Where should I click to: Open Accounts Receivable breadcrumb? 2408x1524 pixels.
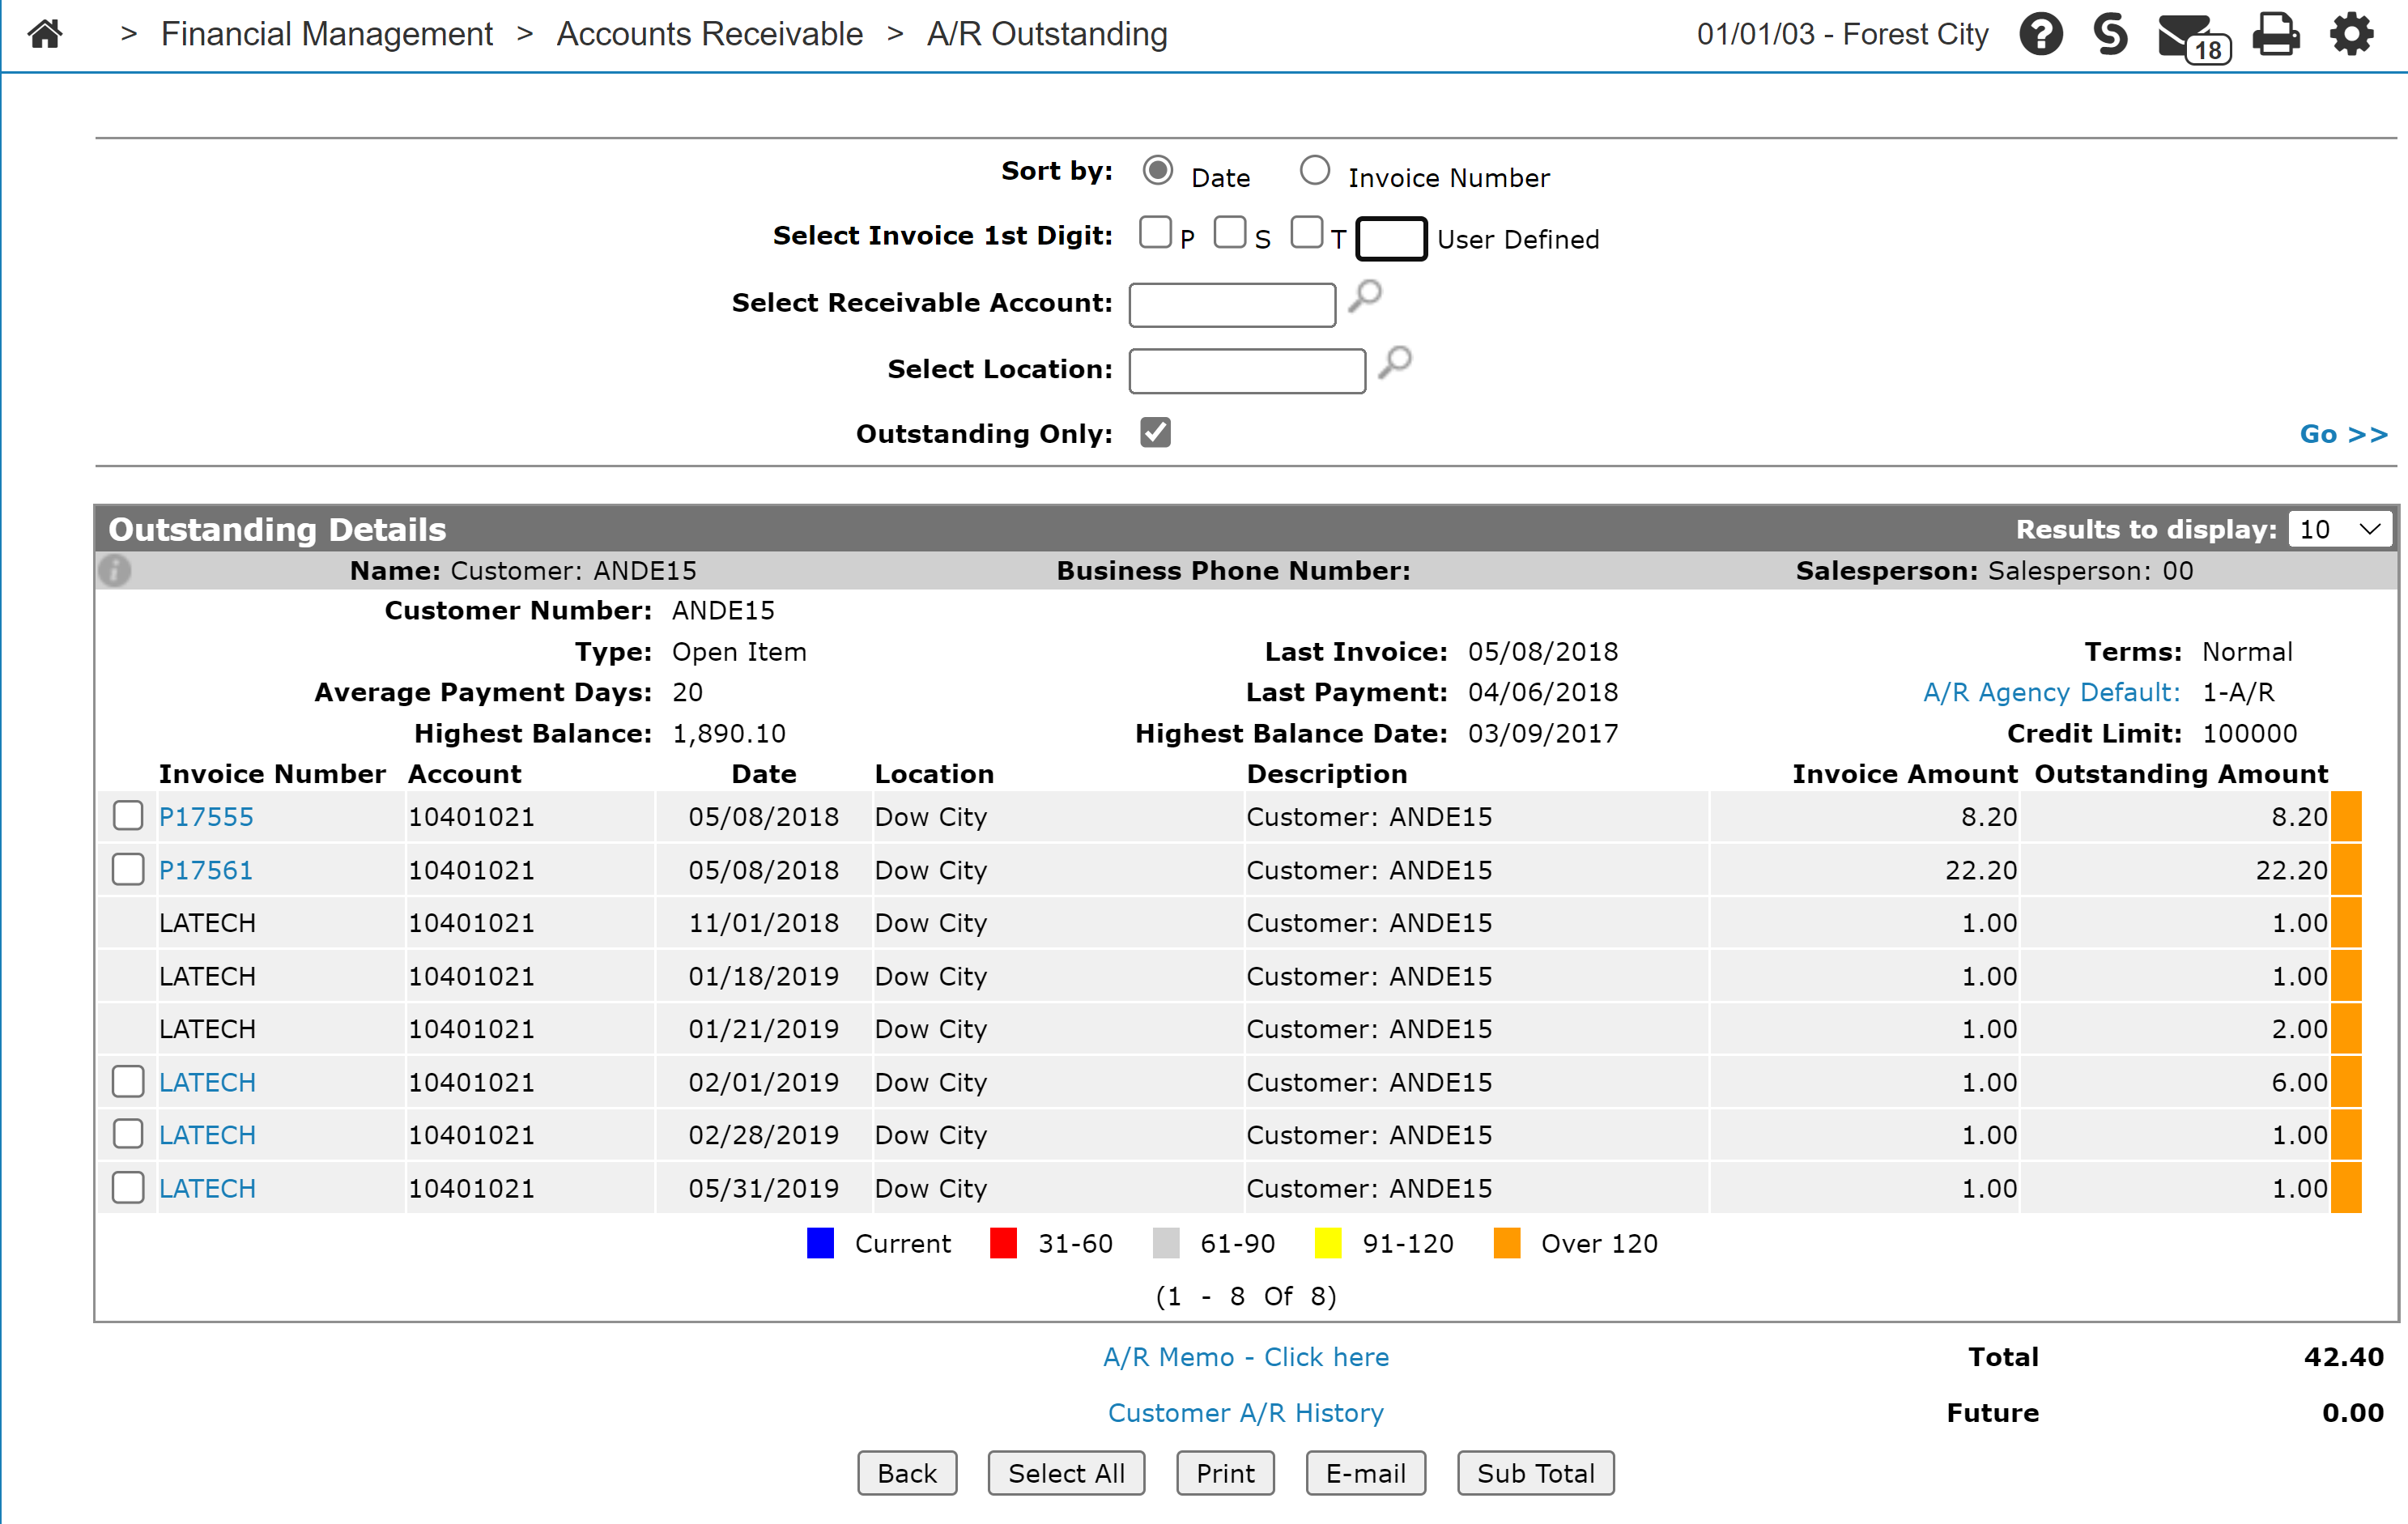tap(710, 34)
